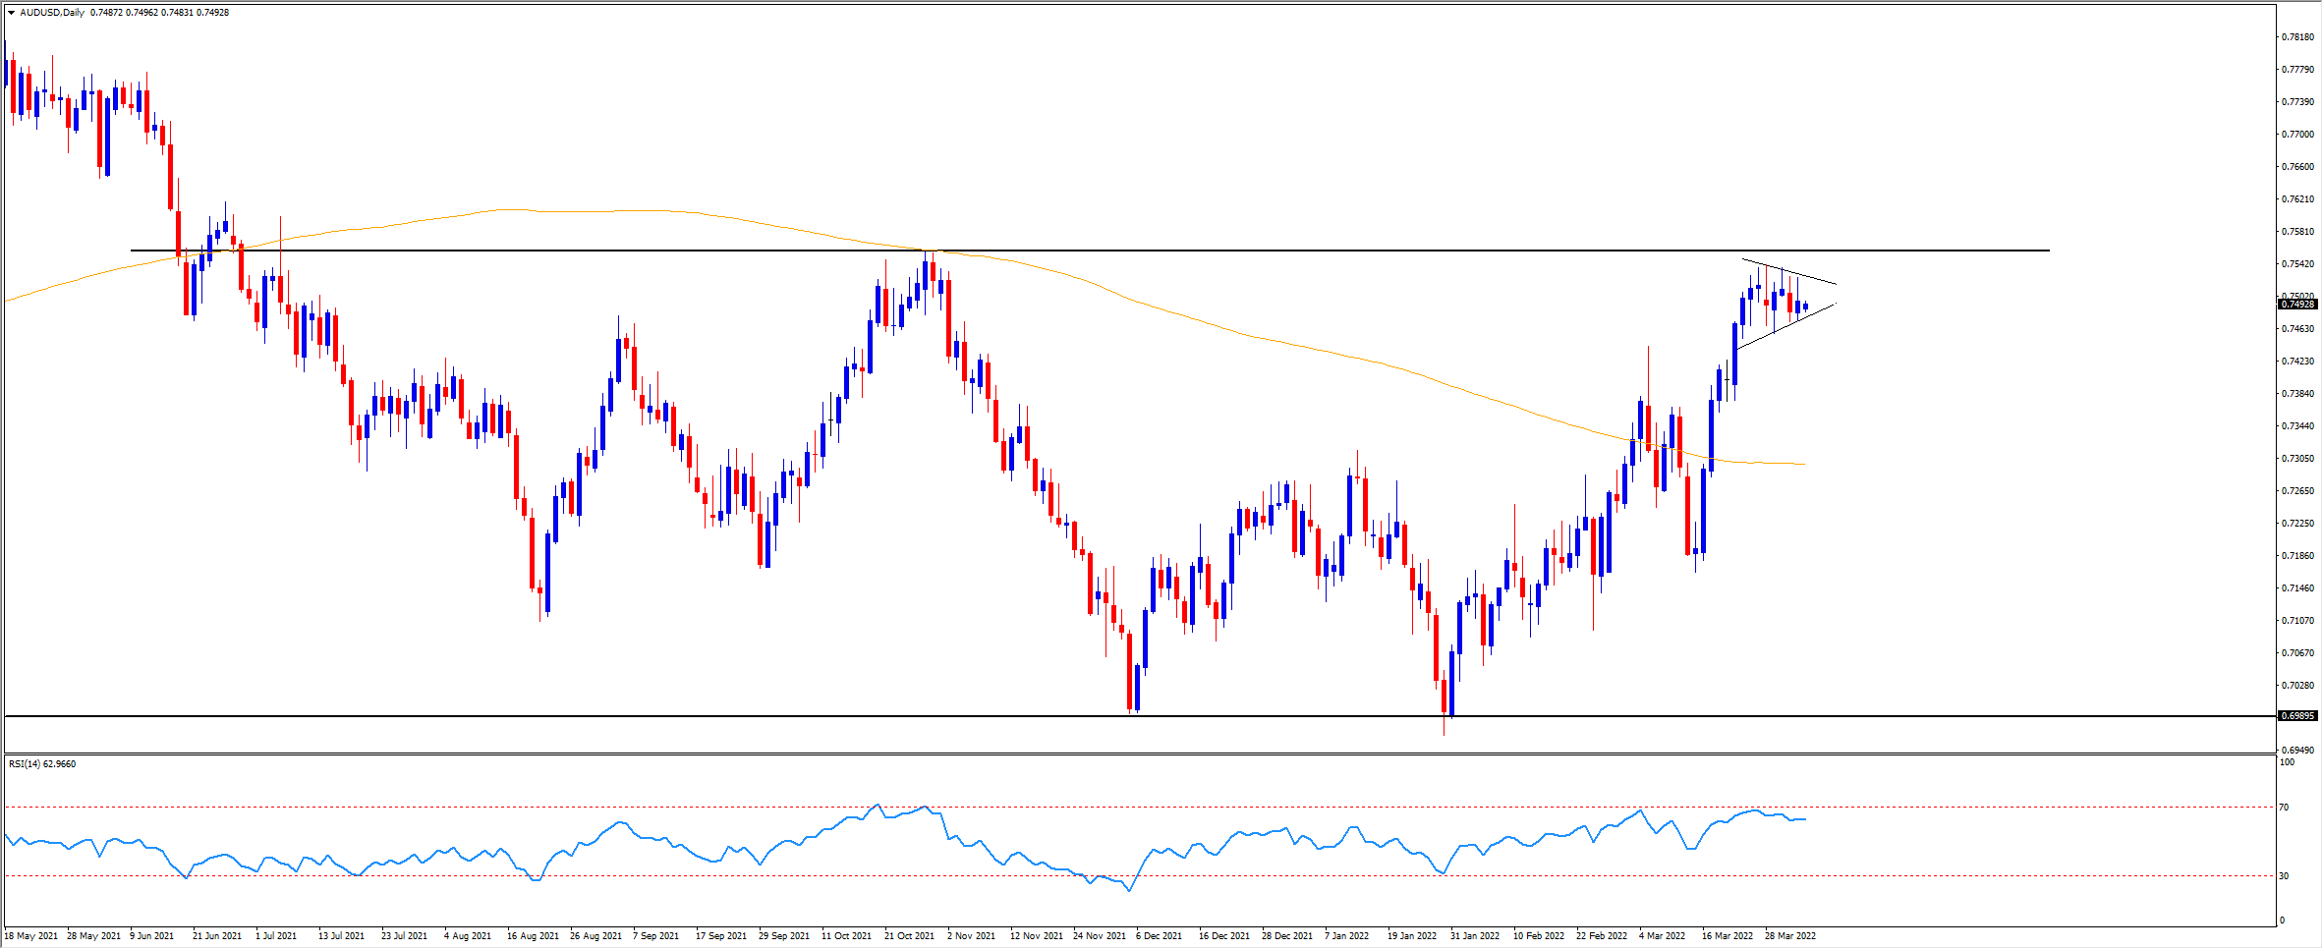Select the 0.69895 support level price tag
This screenshot has height=949, width=2323.
tap(2297, 716)
